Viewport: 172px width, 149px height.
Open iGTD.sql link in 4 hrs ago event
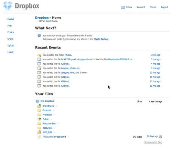click(65, 64)
